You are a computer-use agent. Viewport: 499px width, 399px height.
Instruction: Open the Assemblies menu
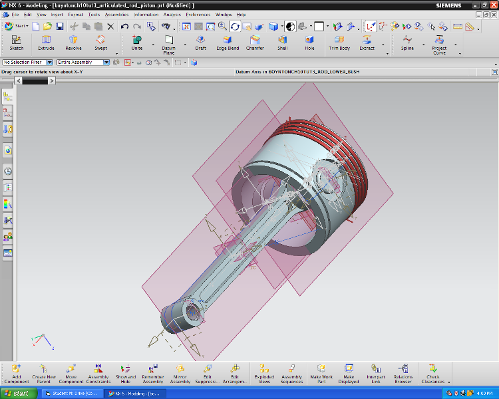click(x=116, y=14)
